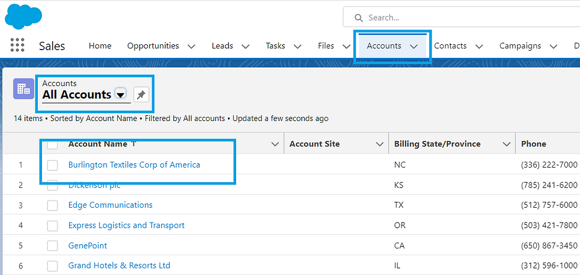Select the Grand Hotels & Resorts checkbox
Viewport: 580px width, 275px height.
(53, 266)
